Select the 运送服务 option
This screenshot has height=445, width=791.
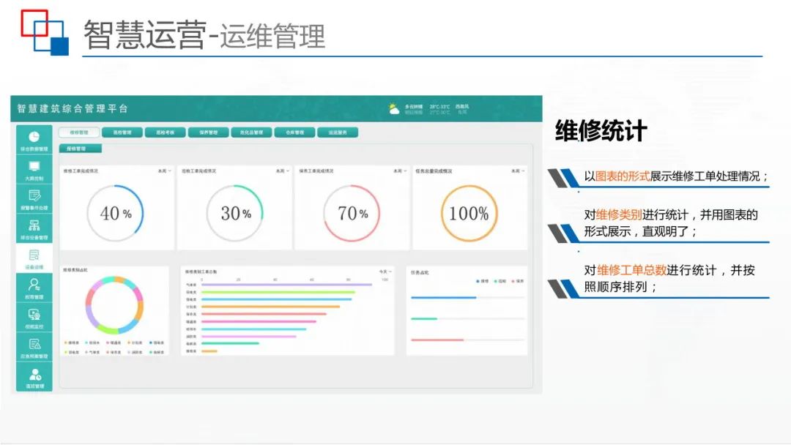click(x=337, y=132)
